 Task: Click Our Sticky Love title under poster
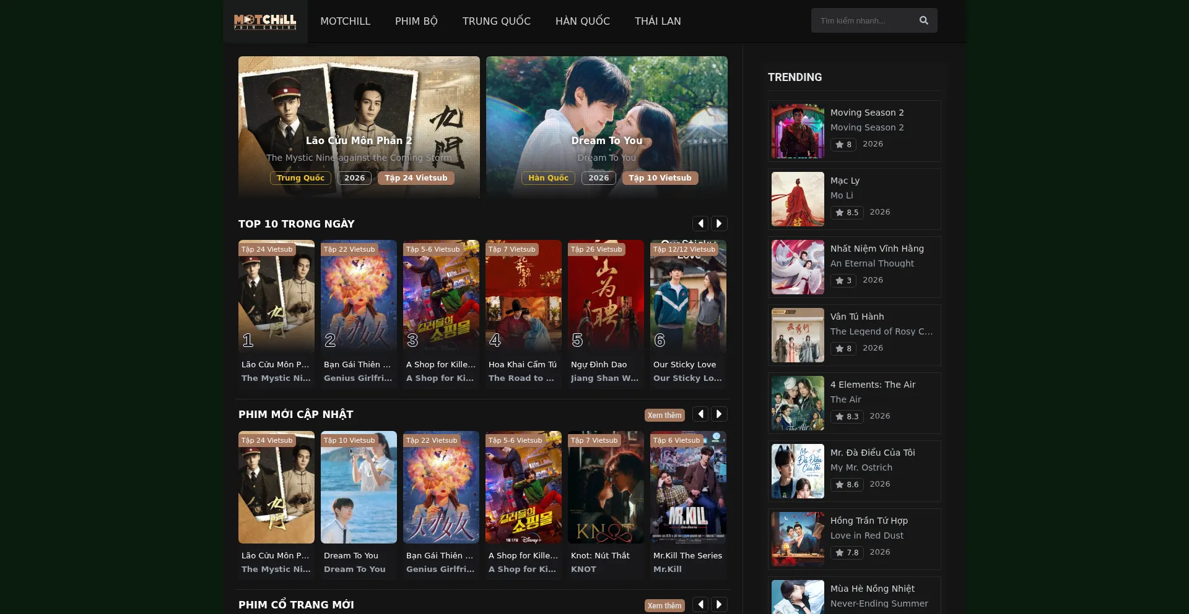pos(684,365)
